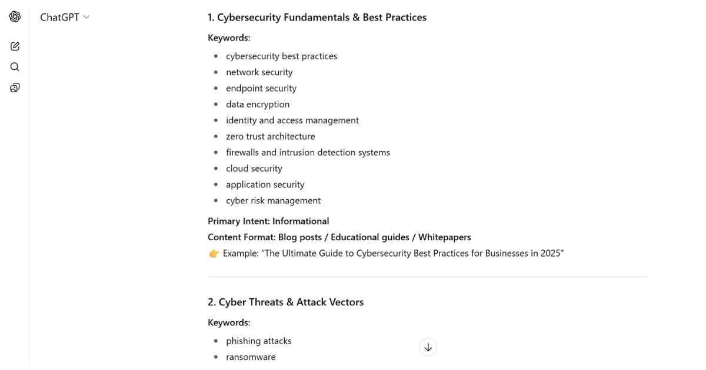The image size is (706, 370).
Task: Click the 'Content Format' line text
Action: (x=339, y=237)
